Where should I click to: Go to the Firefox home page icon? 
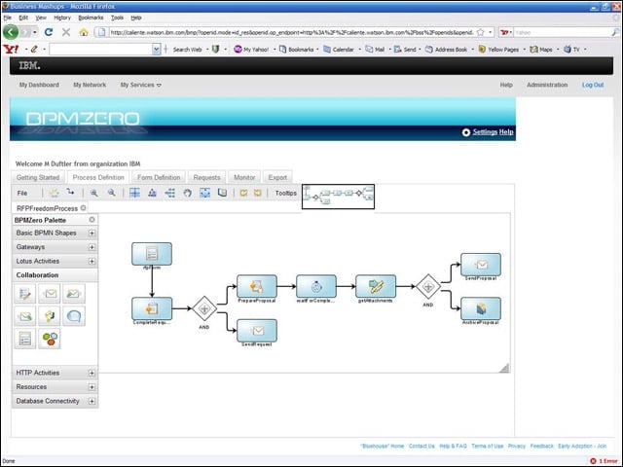84,32
